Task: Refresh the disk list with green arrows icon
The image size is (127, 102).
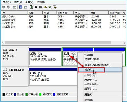Action: click(x=31, y=7)
